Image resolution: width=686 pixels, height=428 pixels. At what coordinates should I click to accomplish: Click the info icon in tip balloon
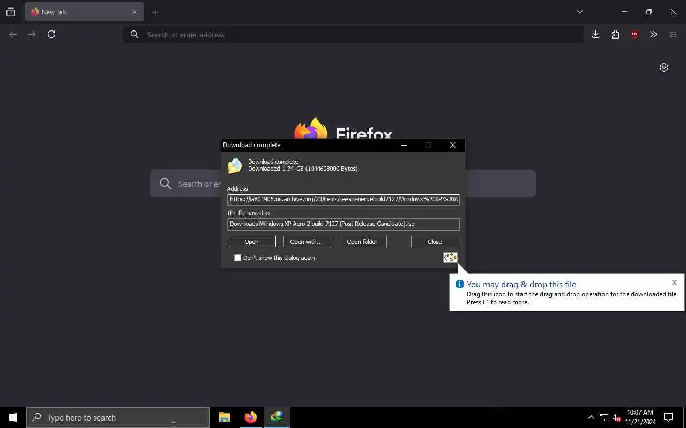(459, 284)
